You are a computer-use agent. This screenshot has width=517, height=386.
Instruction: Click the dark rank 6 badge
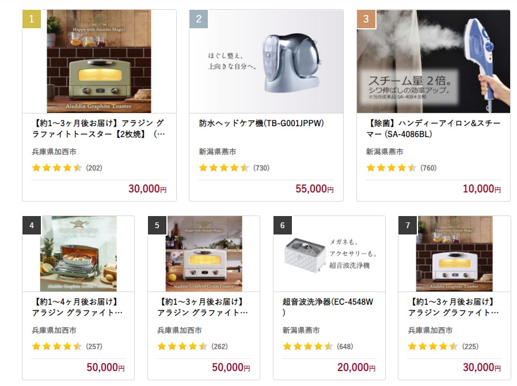click(x=283, y=225)
